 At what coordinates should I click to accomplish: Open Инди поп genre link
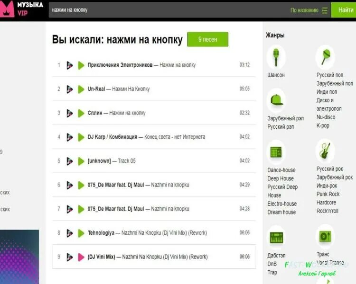327,92
